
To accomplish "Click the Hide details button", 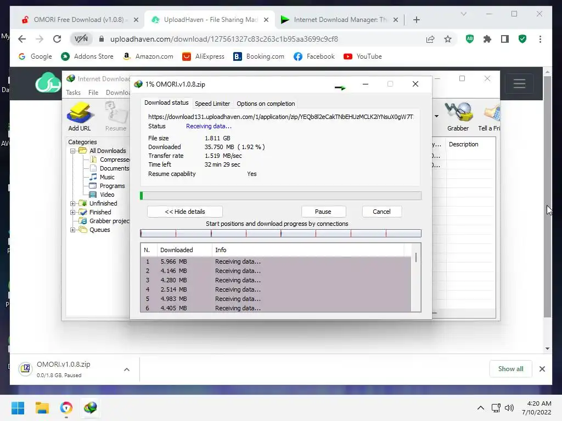I will (x=184, y=212).
